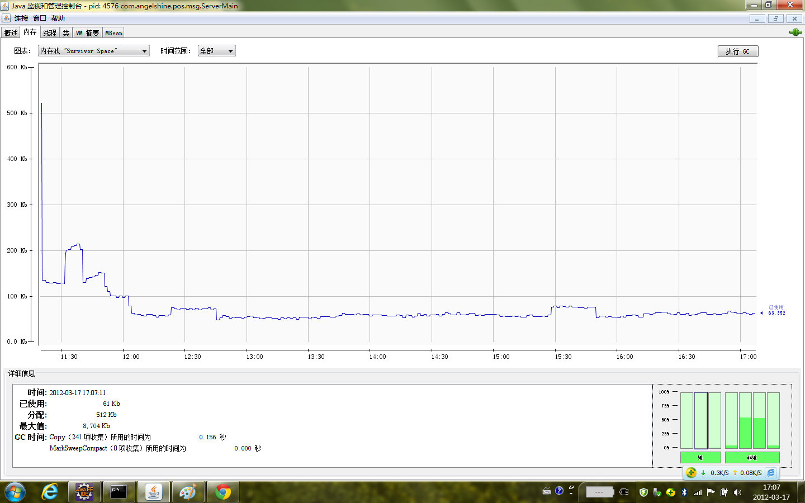This screenshot has width=805, height=503.
Task: Click the green lightning shield tray icon
Action: coord(643,492)
